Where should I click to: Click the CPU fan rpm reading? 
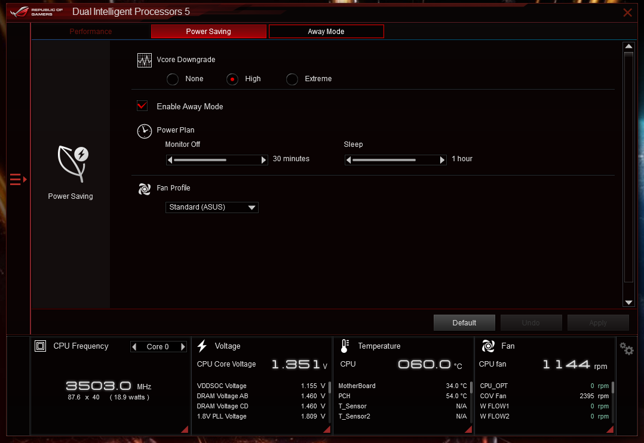[575, 365]
